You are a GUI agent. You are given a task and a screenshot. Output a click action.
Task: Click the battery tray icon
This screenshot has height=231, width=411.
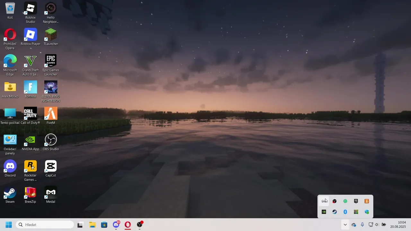click(384, 225)
